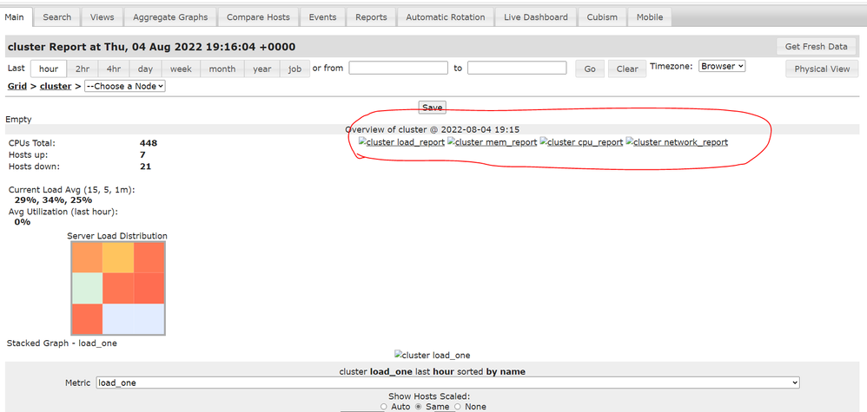Screen dimensions: 867x412
Task: Select the 4hr time range
Action: coord(112,69)
